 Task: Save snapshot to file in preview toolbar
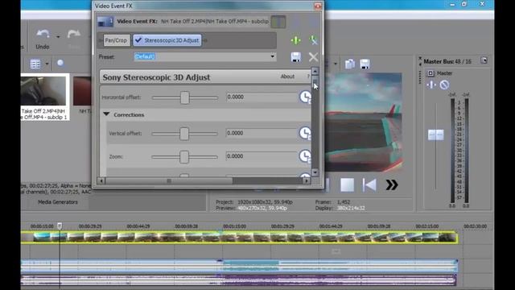(365, 64)
